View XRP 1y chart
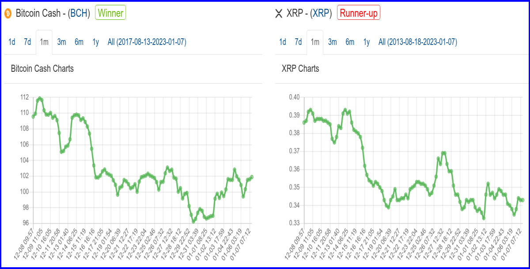This screenshot has width=530, height=269. click(366, 42)
